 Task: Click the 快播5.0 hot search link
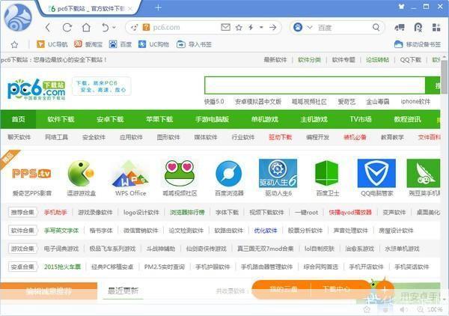coord(214,102)
